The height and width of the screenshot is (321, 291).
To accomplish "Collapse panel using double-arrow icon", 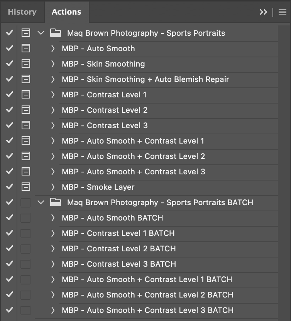I will pyautogui.click(x=264, y=12).
